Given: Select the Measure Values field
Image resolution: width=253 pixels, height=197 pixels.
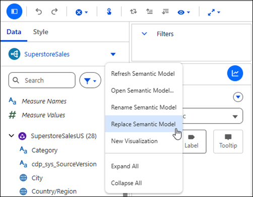Looking at the screenshot, I should pyautogui.click(x=43, y=115).
